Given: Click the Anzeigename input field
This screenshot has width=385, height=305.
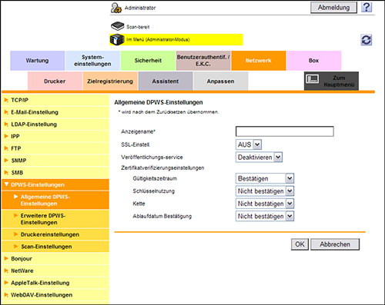Looking at the screenshot, I should click(x=285, y=131).
